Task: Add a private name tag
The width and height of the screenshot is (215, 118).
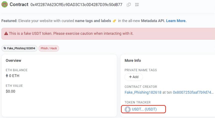Action: (x=134, y=77)
